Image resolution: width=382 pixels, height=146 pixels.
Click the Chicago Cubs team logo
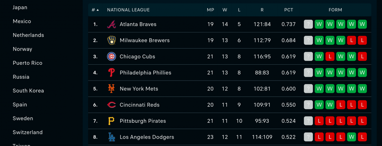tap(111, 57)
